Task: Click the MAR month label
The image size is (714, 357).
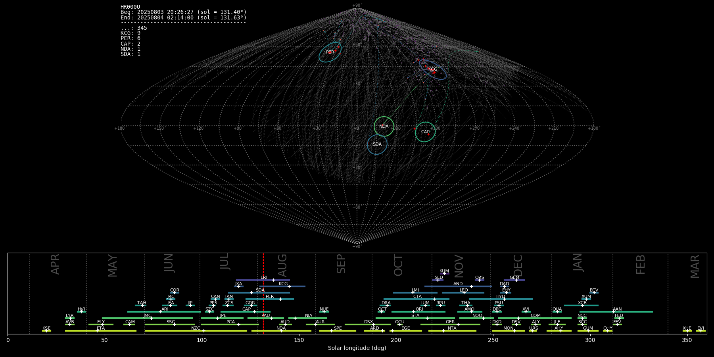Action: [x=695, y=267]
